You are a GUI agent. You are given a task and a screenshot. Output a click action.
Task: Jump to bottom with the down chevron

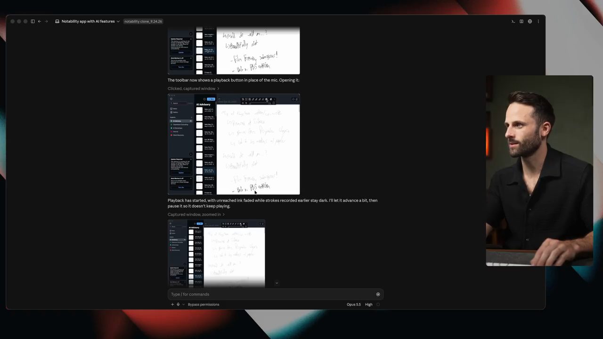pos(277,283)
